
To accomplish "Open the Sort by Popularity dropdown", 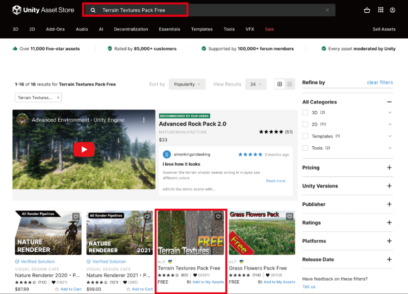I will [187, 84].
